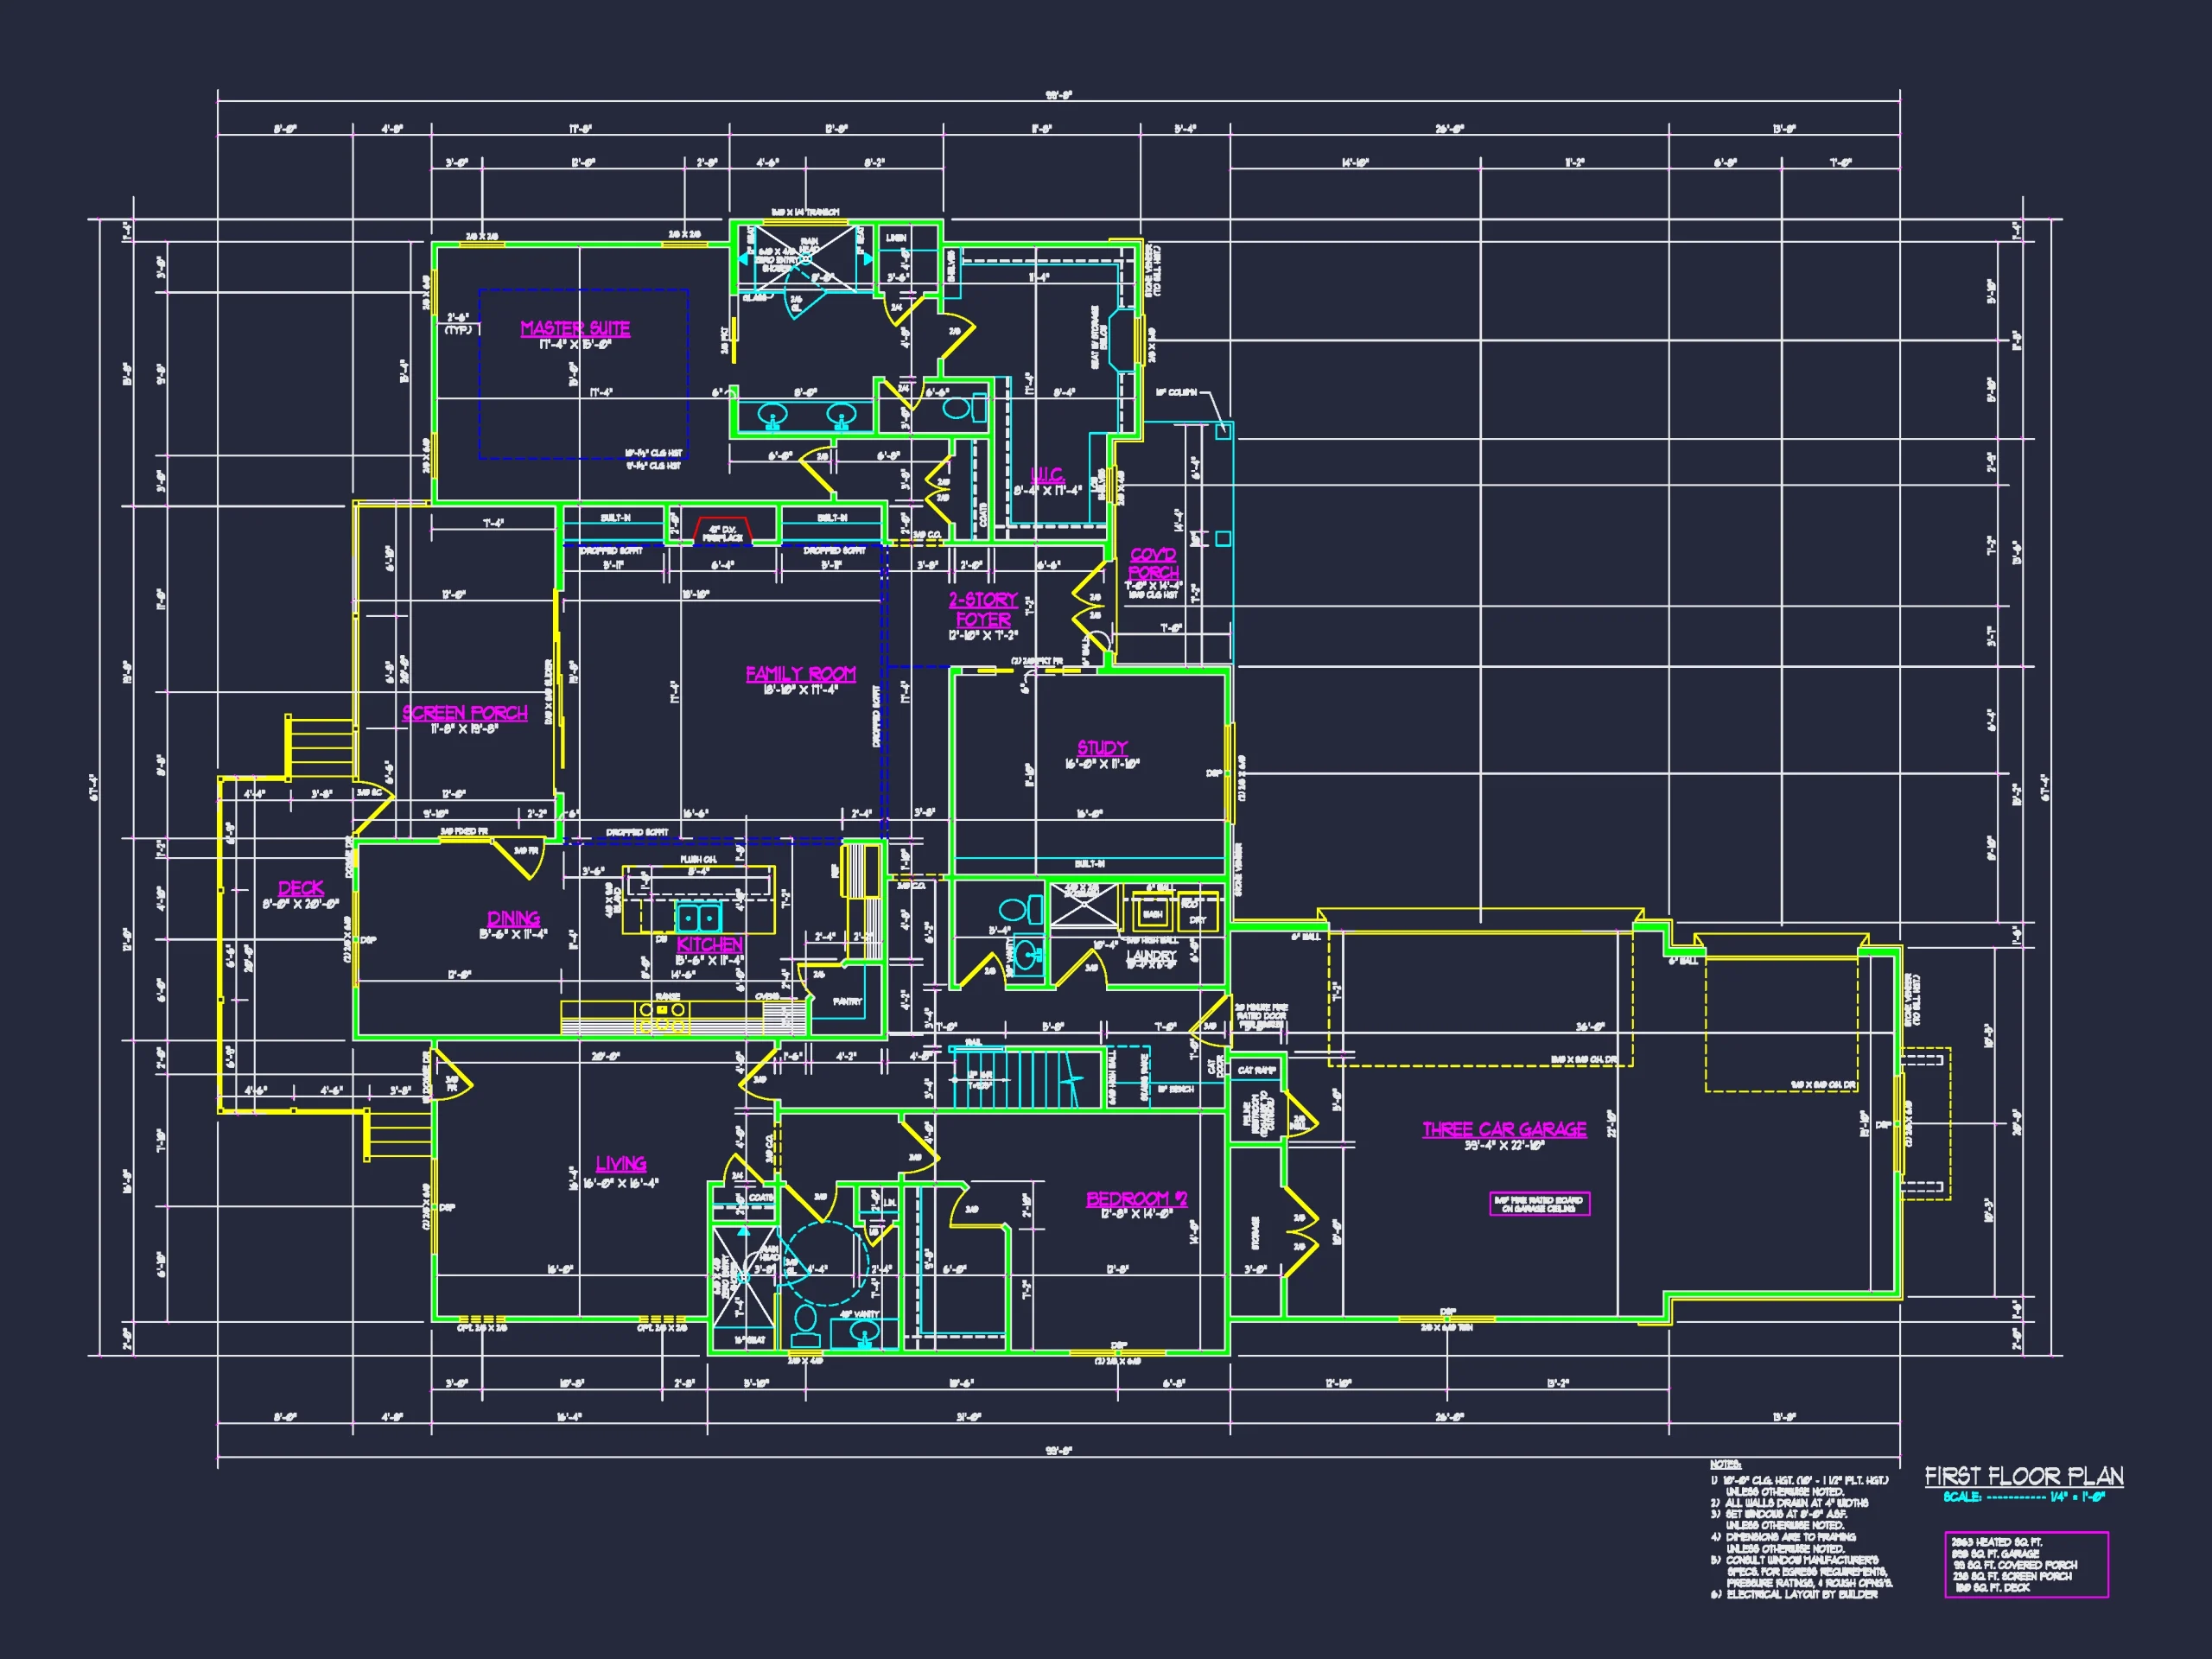Click the cyan SCALE text line
The width and height of the screenshot is (2212, 1659).
pos(2025,1497)
